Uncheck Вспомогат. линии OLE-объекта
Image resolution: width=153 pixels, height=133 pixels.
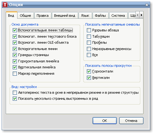(x=15, y=43)
